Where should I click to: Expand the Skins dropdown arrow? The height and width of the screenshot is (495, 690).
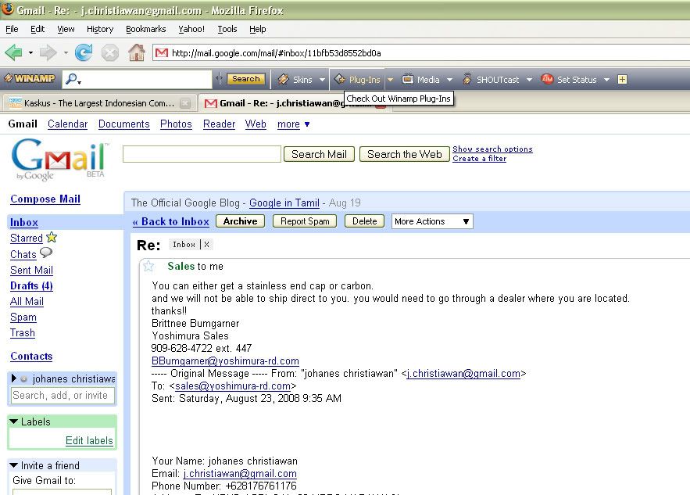point(322,80)
